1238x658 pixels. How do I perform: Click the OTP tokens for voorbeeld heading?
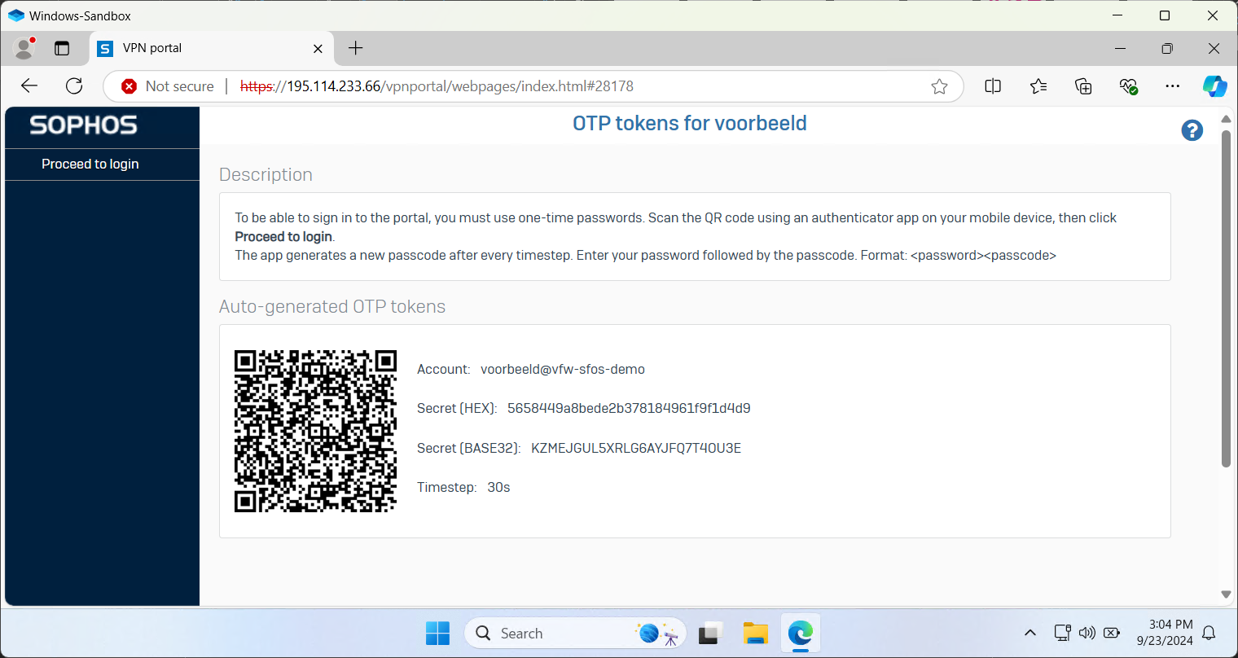click(690, 123)
